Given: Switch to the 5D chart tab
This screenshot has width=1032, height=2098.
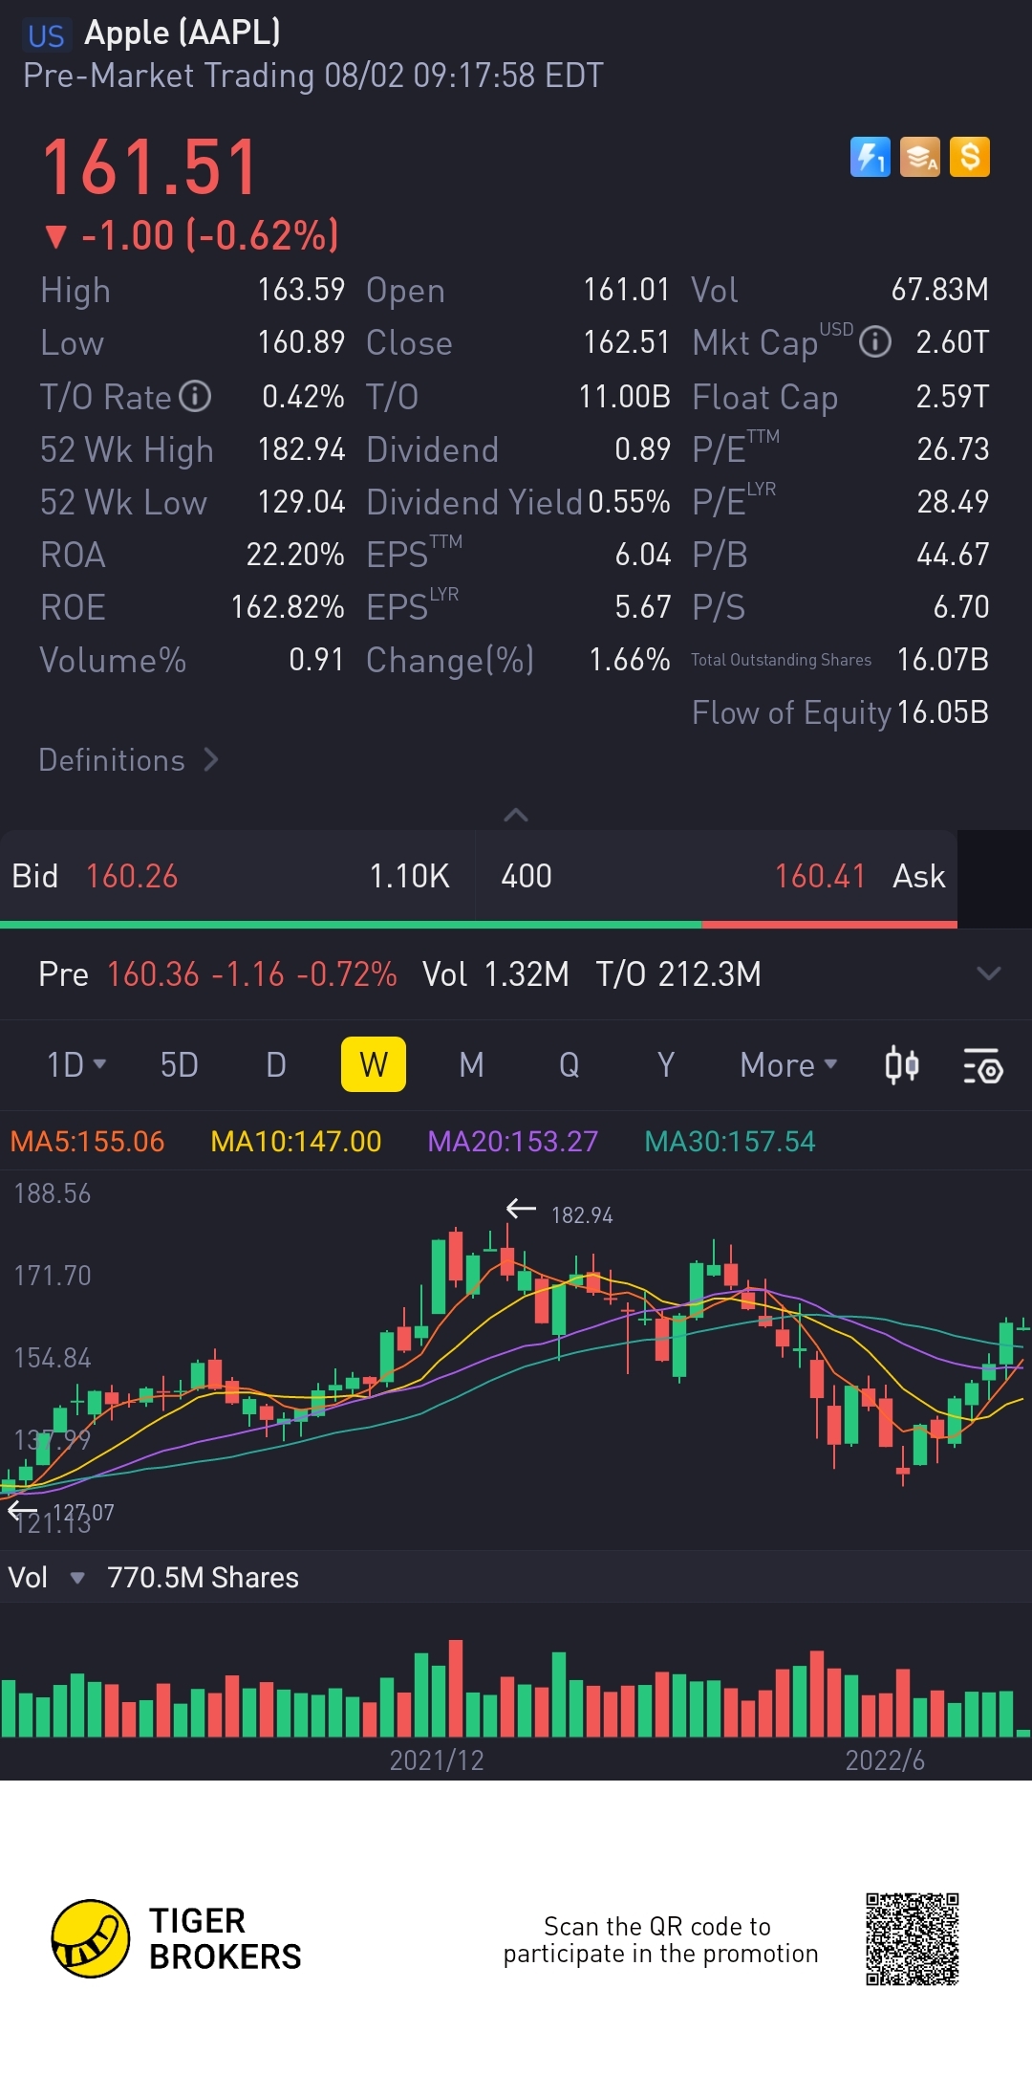Looking at the screenshot, I should 179,1064.
